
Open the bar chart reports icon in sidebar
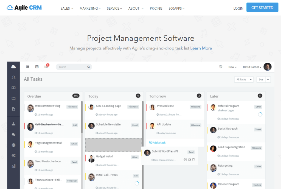(13, 166)
